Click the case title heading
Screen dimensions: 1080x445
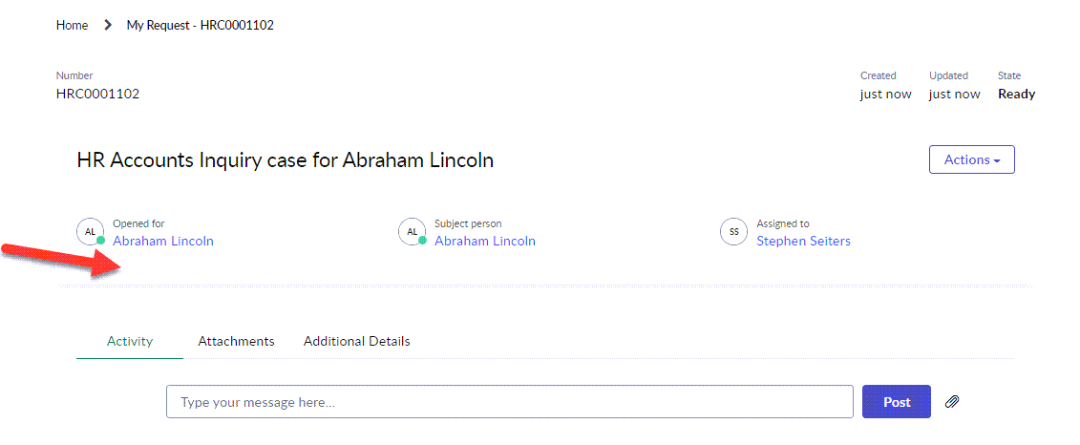[x=286, y=159]
